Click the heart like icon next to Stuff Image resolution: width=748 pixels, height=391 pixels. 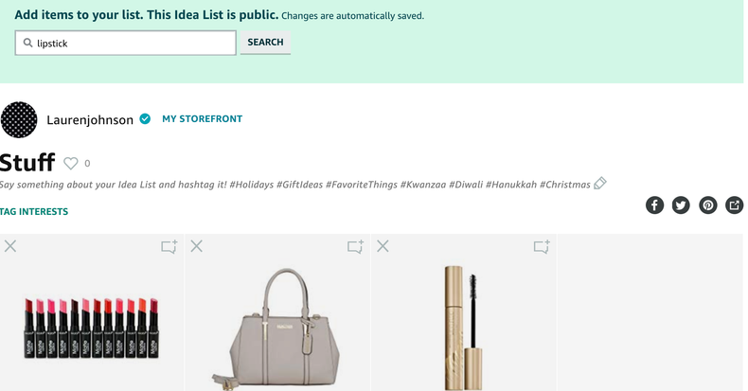(71, 163)
